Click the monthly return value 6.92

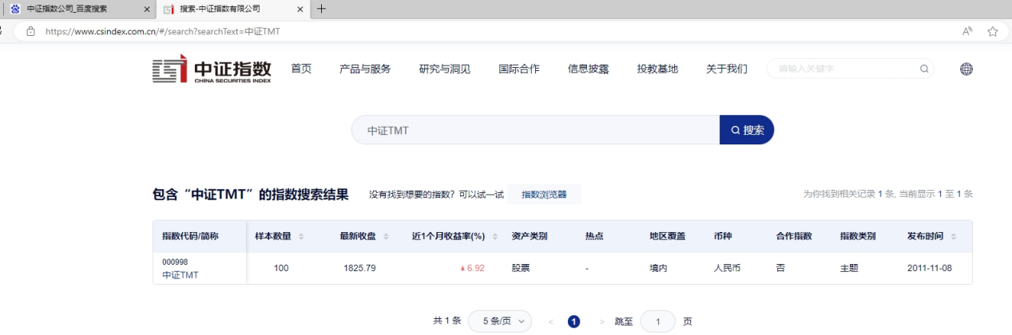pos(475,268)
